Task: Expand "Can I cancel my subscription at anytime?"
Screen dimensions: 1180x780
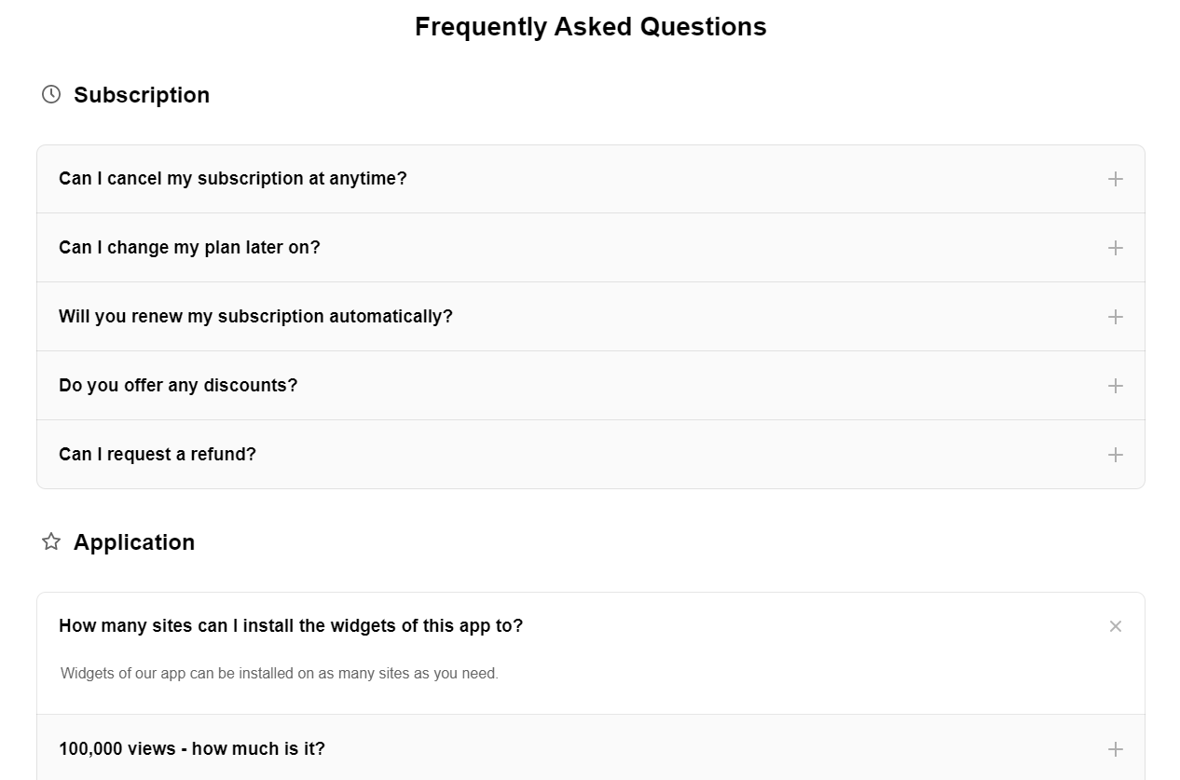Action: (233, 178)
